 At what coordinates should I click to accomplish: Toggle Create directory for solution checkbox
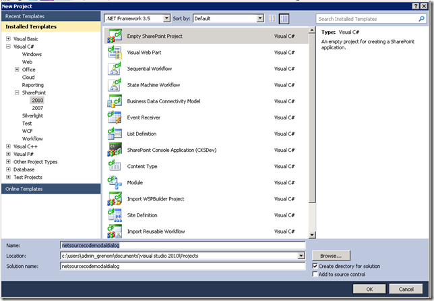coord(315,266)
